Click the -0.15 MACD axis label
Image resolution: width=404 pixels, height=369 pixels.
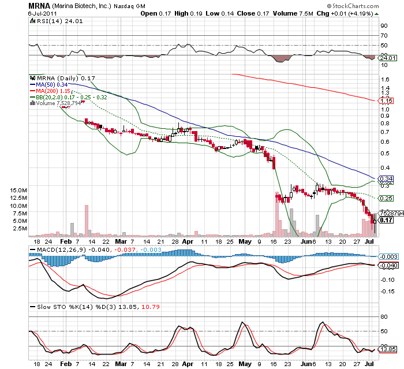pos(387,292)
